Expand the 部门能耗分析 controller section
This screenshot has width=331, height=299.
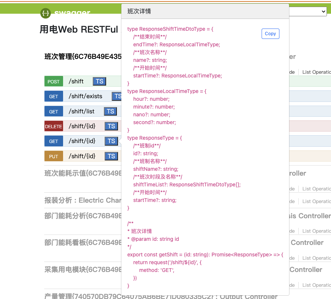(x=83, y=216)
